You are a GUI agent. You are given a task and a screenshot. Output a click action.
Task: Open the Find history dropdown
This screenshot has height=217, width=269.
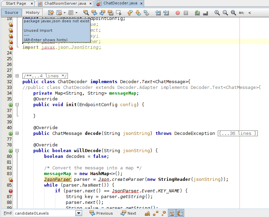tap(79, 213)
